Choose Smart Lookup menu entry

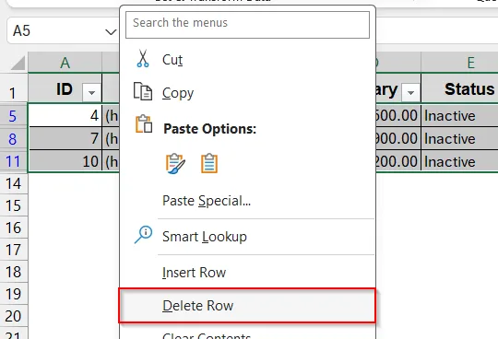pyautogui.click(x=247, y=237)
